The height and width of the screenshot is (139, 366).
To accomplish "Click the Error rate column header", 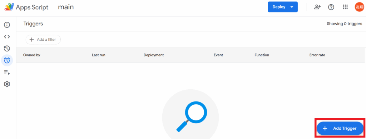I will [x=317, y=55].
